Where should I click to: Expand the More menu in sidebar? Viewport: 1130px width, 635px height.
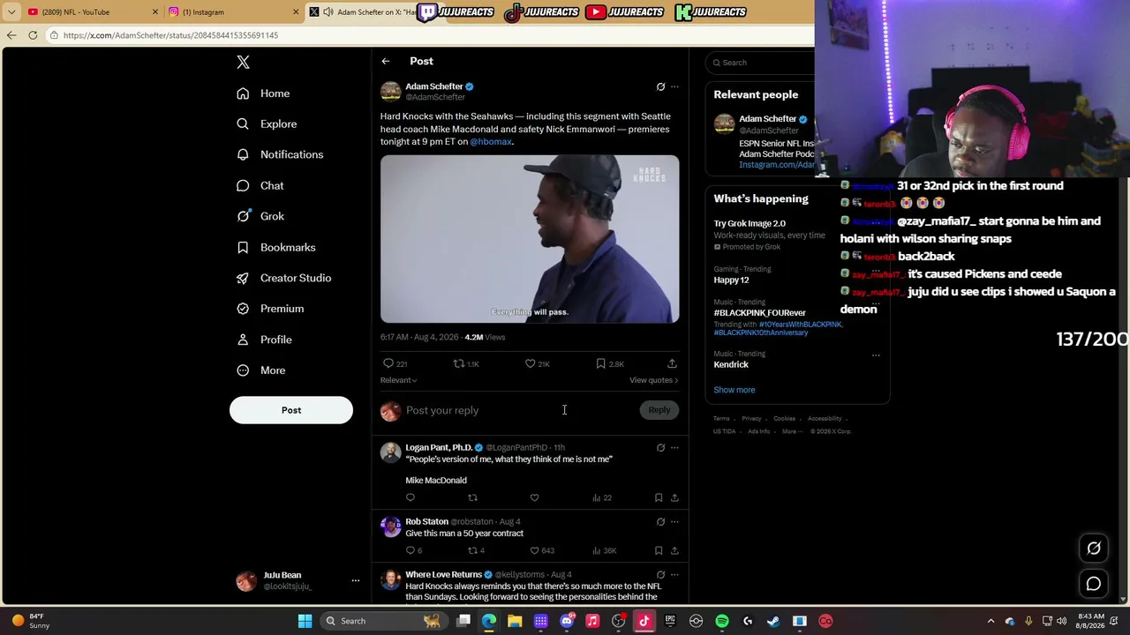coord(261,370)
